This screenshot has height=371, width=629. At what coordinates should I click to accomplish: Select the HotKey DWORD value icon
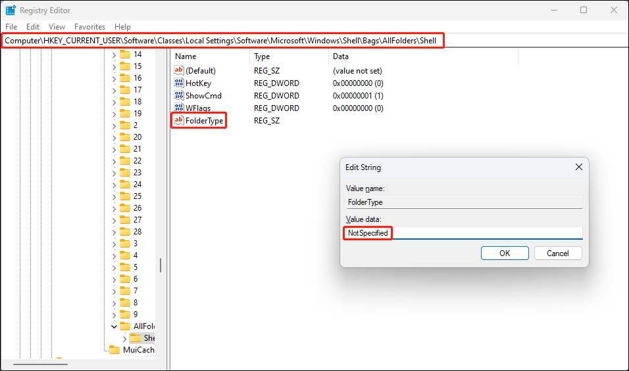178,83
